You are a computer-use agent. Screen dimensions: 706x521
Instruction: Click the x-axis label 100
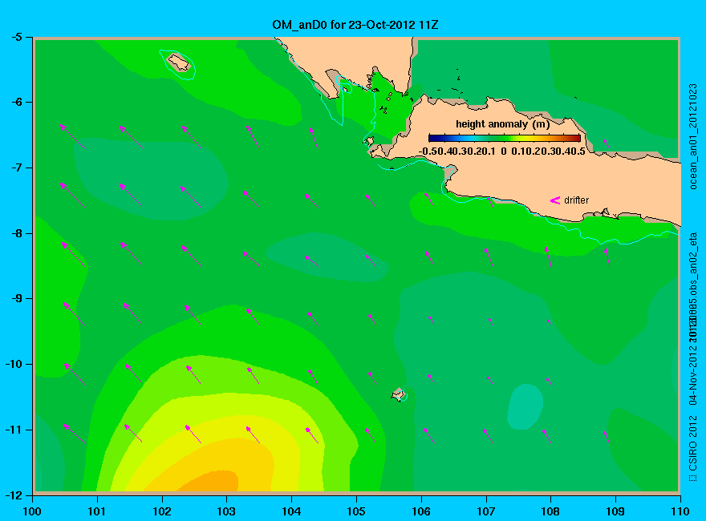tap(32, 511)
